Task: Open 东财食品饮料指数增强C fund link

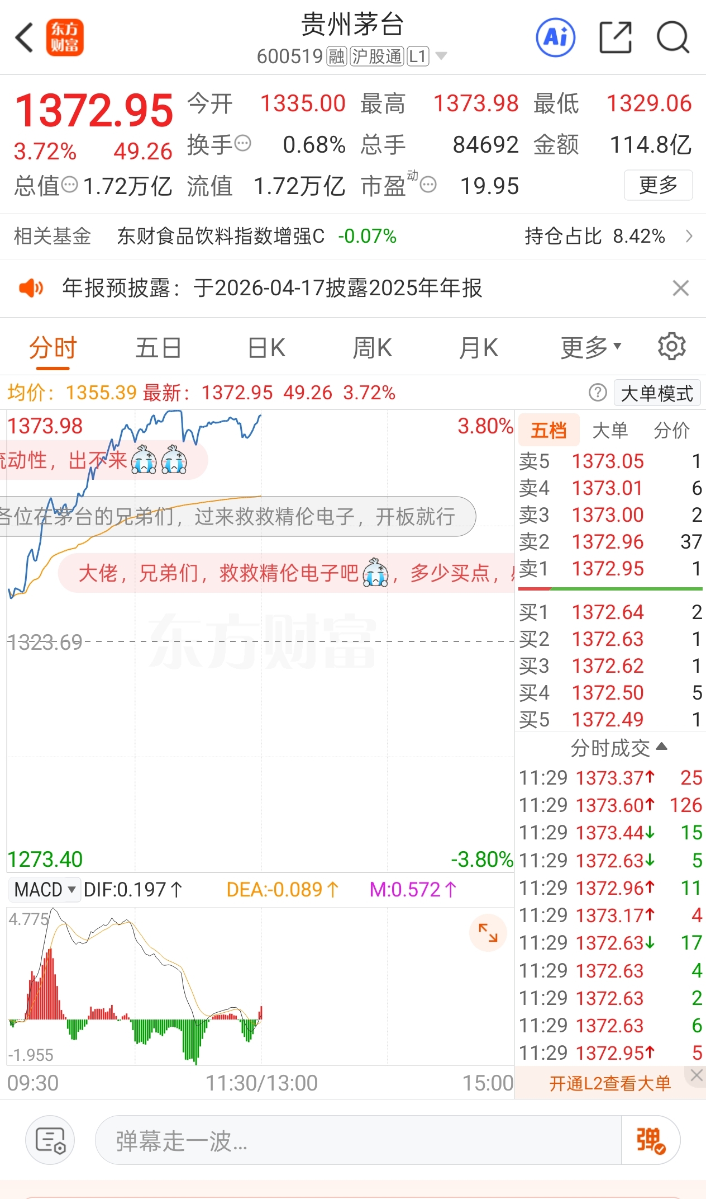Action: tap(221, 236)
